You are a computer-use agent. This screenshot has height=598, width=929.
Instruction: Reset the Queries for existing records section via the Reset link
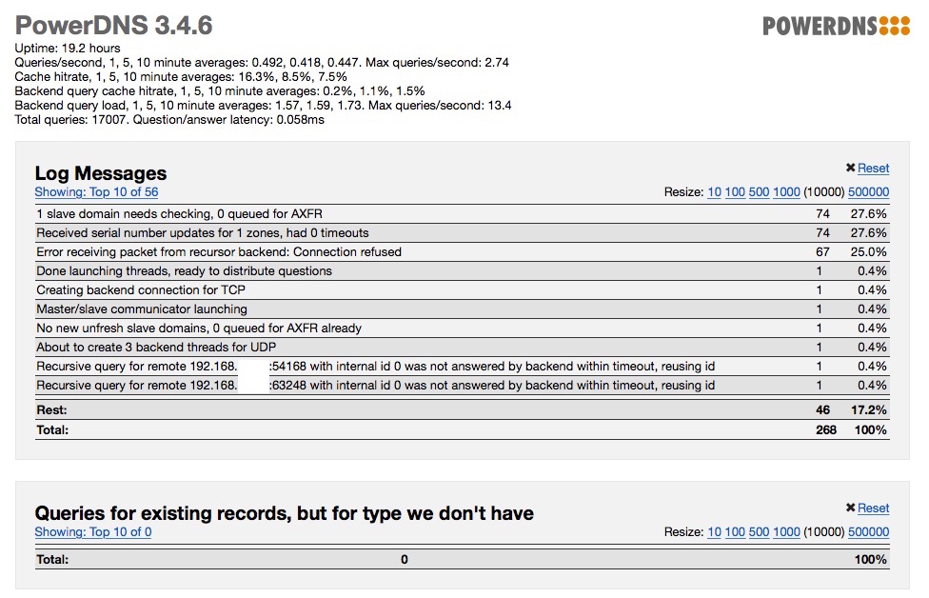click(x=873, y=508)
